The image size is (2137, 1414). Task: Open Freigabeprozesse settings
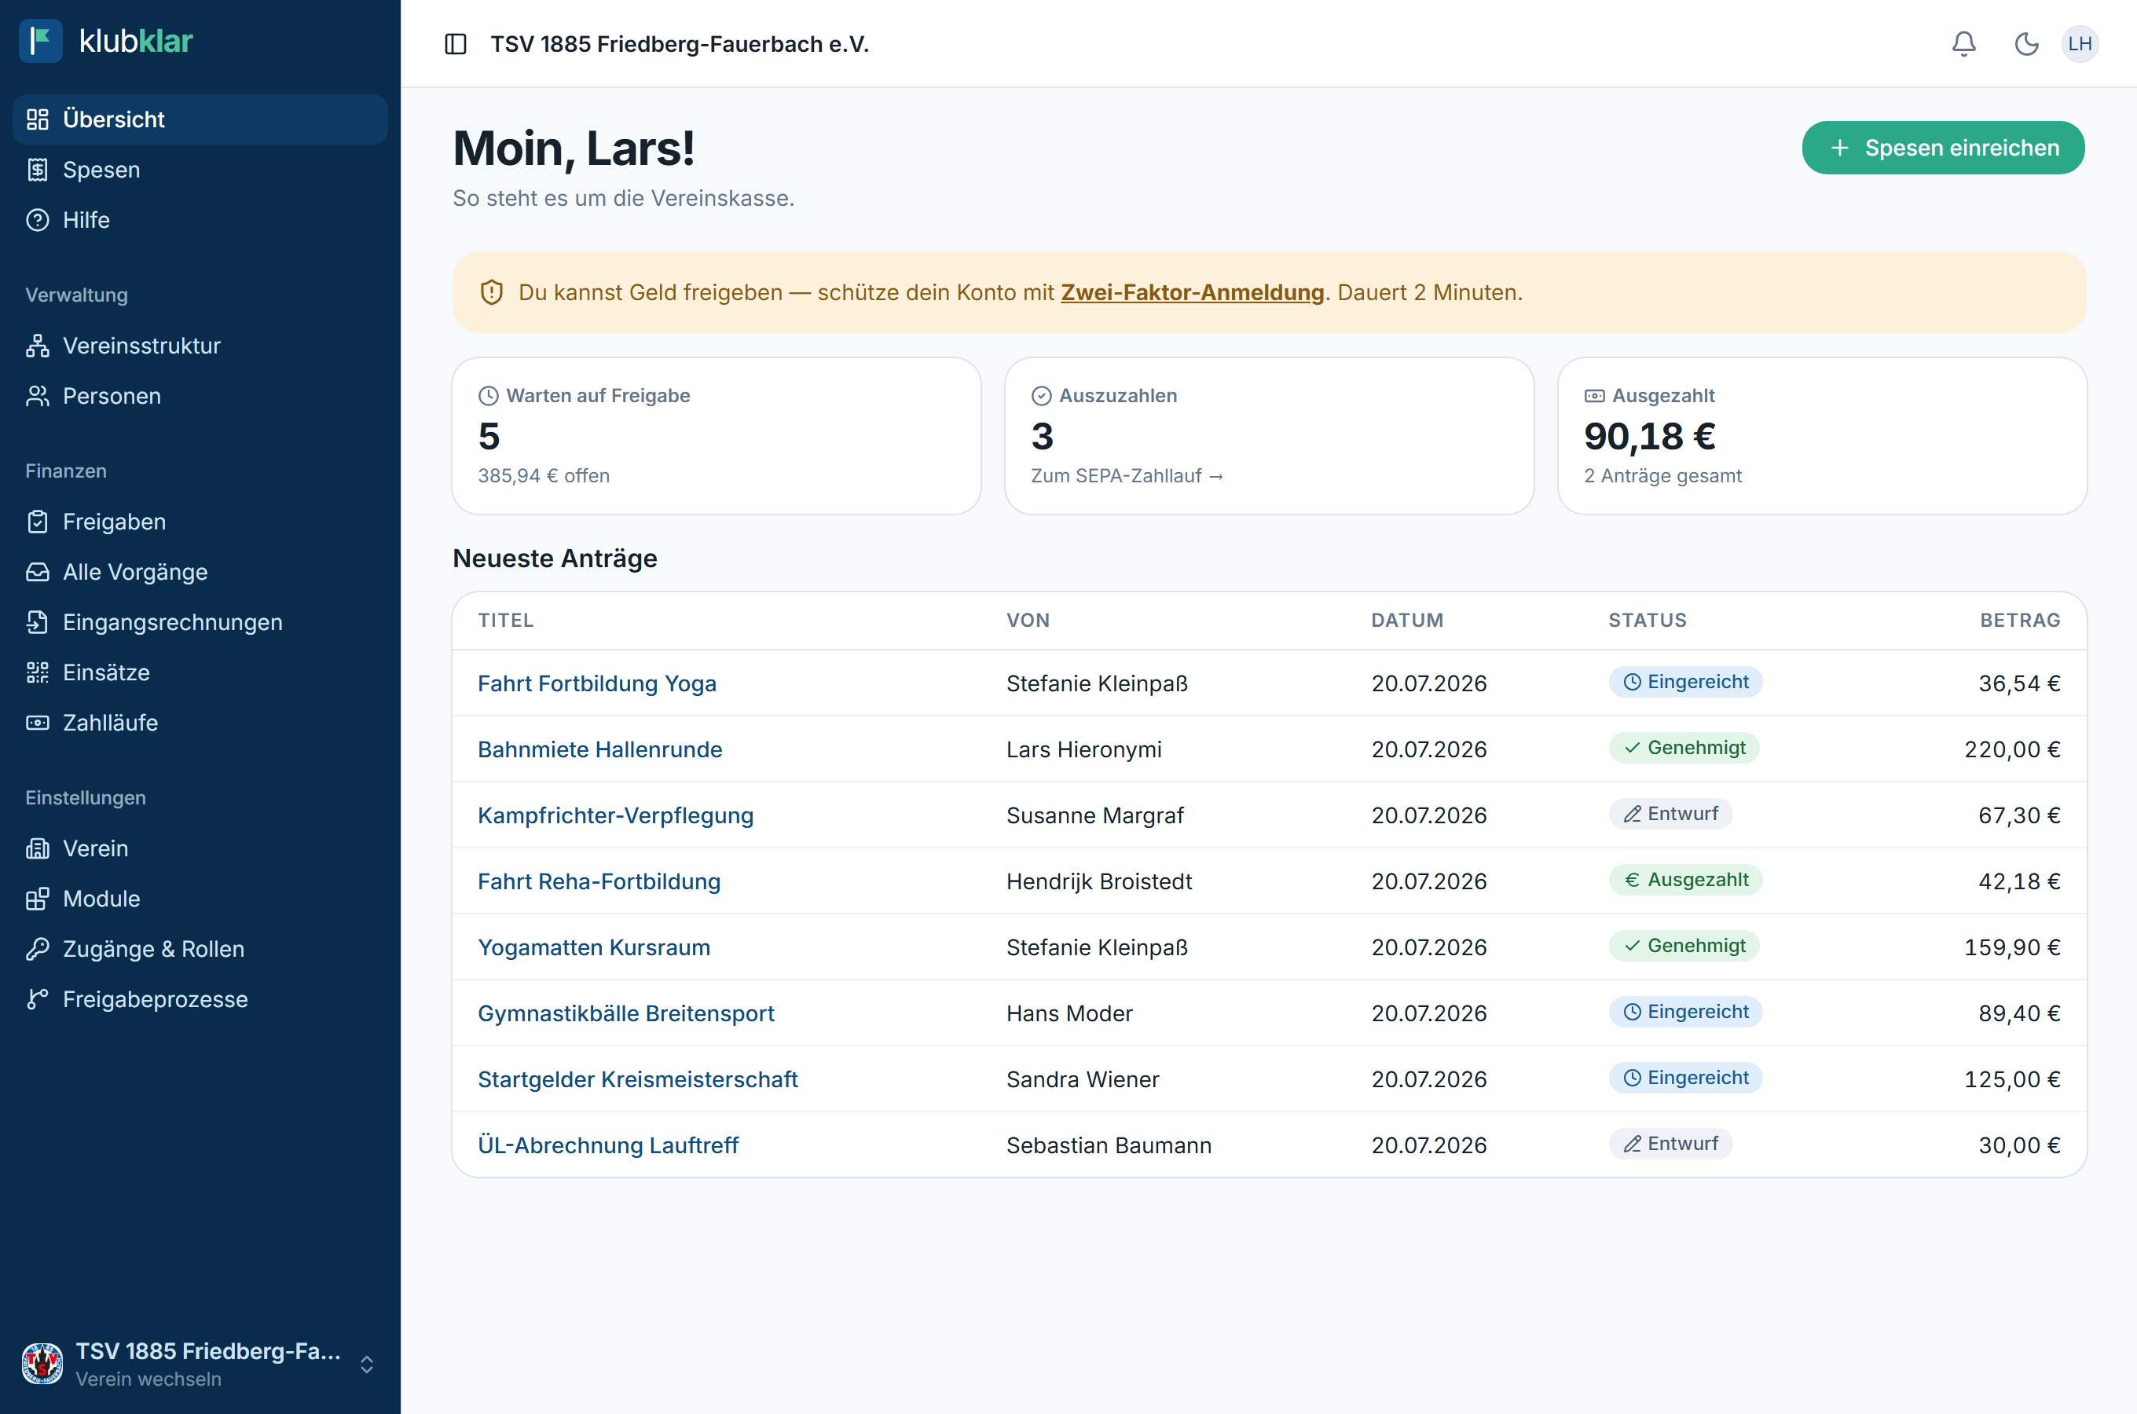200,999
